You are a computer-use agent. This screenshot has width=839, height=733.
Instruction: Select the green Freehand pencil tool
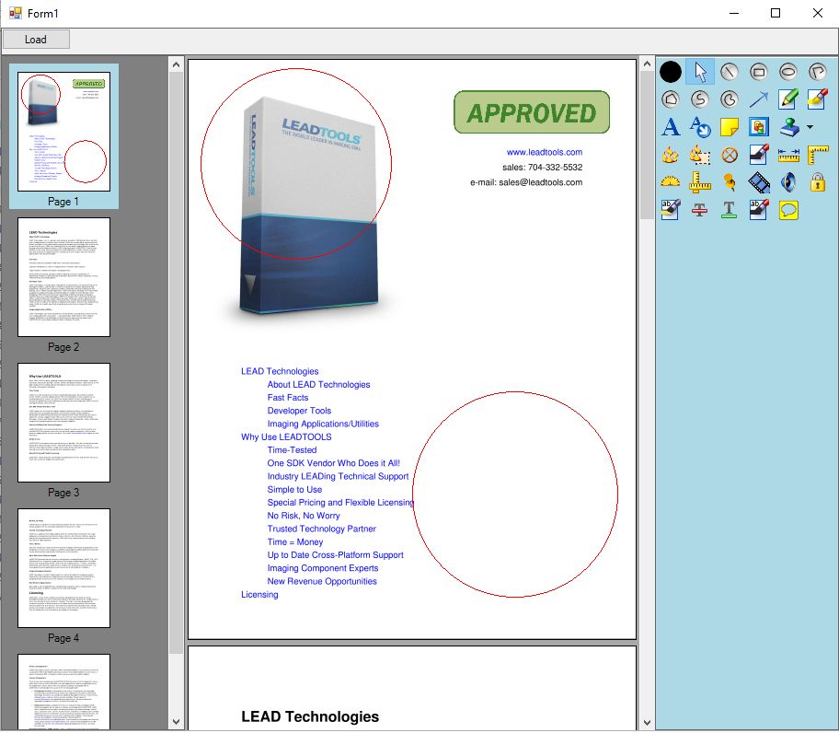point(788,99)
